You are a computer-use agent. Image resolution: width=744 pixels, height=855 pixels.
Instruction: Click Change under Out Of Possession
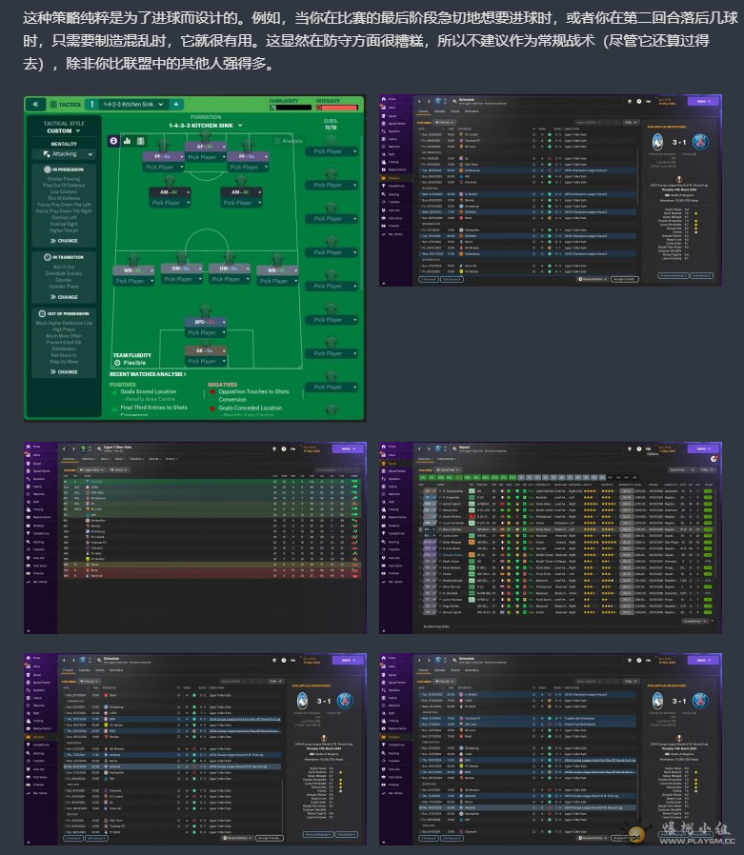click(64, 372)
